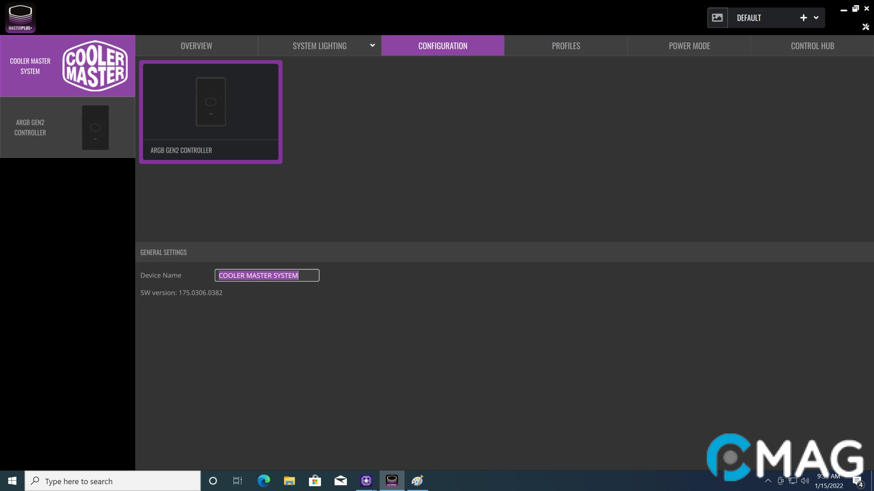Viewport: 874px width, 491px height.
Task: Select ARGB Gen2 Controller in sidebar
Action: point(67,127)
